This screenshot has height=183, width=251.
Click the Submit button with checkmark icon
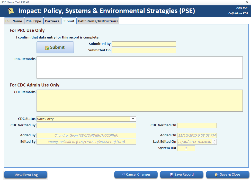pos(55,47)
